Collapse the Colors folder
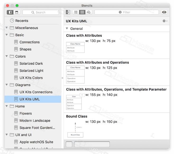Image resolution: width=174 pixels, height=154 pixels. [x=7, y=56]
